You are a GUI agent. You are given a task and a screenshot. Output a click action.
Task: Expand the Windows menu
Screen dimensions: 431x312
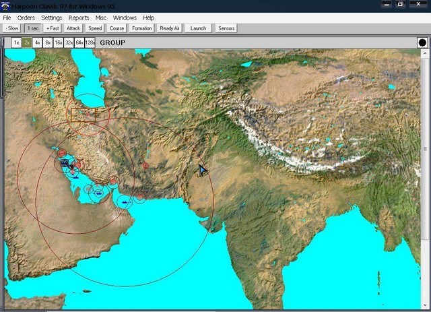(125, 18)
